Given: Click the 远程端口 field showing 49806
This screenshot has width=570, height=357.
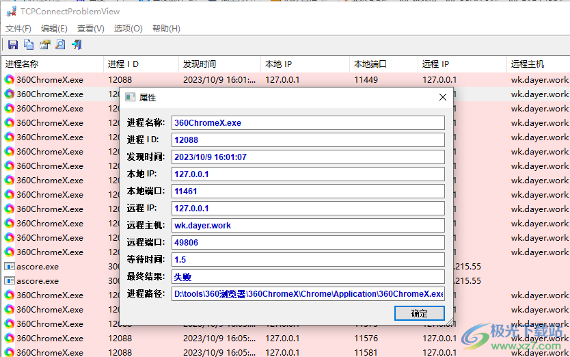Looking at the screenshot, I should (308, 242).
